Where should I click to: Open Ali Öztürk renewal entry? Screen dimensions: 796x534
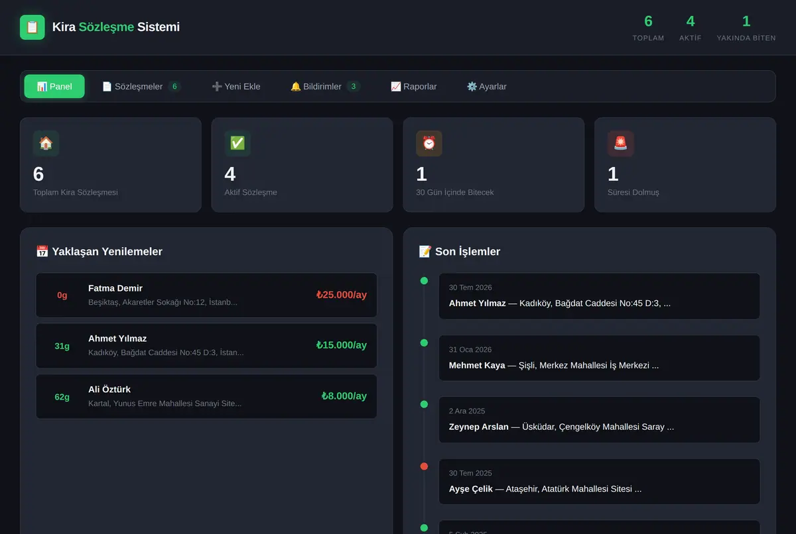206,396
